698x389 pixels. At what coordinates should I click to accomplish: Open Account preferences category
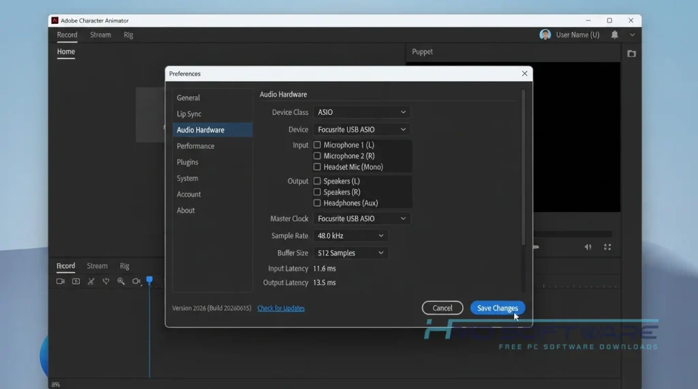click(x=213, y=194)
